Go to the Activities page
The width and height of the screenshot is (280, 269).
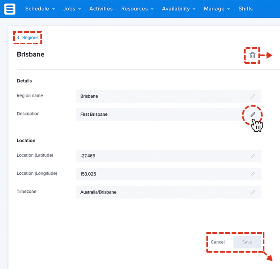click(x=101, y=9)
